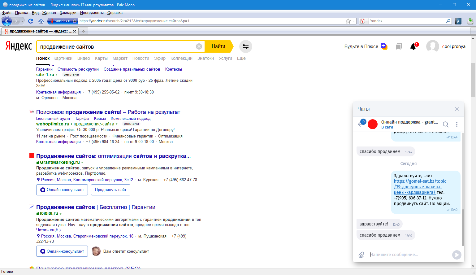476x275 pixels.
Task: Expand the weboptimize.ru result menu arrow
Action: (117, 124)
